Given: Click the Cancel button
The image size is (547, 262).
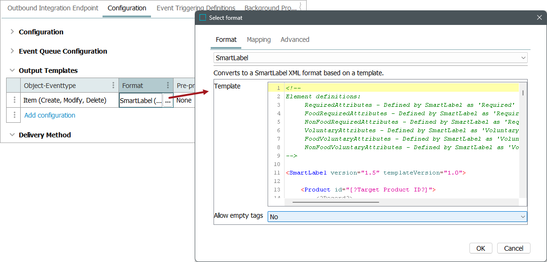Looking at the screenshot, I should click(x=514, y=248).
